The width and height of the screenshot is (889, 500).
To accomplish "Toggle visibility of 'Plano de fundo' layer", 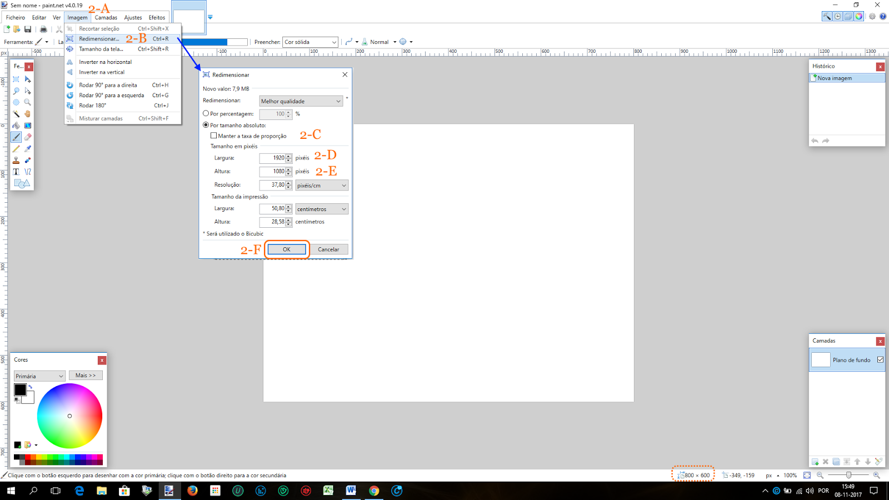I will [x=881, y=360].
